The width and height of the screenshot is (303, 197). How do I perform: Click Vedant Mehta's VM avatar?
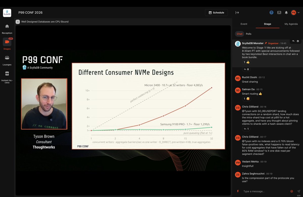(x=238, y=163)
